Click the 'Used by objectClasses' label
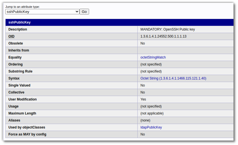This screenshot has height=145, width=238. coord(27,127)
